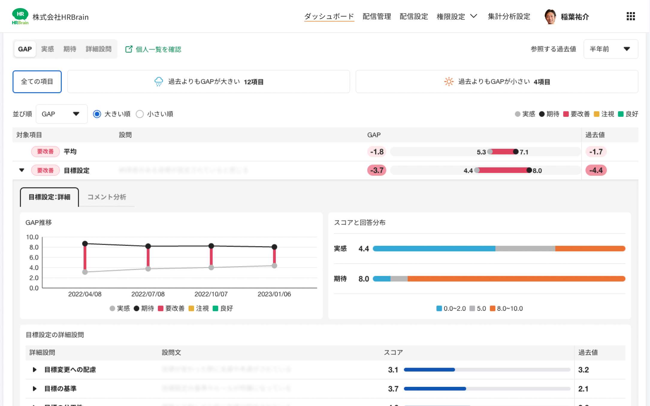Click the 要改善 badge on 目標設定 row
This screenshot has height=406, width=650.
tap(45, 170)
